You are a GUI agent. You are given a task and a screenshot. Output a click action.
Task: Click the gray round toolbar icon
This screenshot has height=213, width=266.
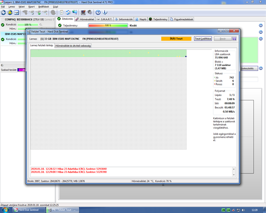(x=53, y=13)
